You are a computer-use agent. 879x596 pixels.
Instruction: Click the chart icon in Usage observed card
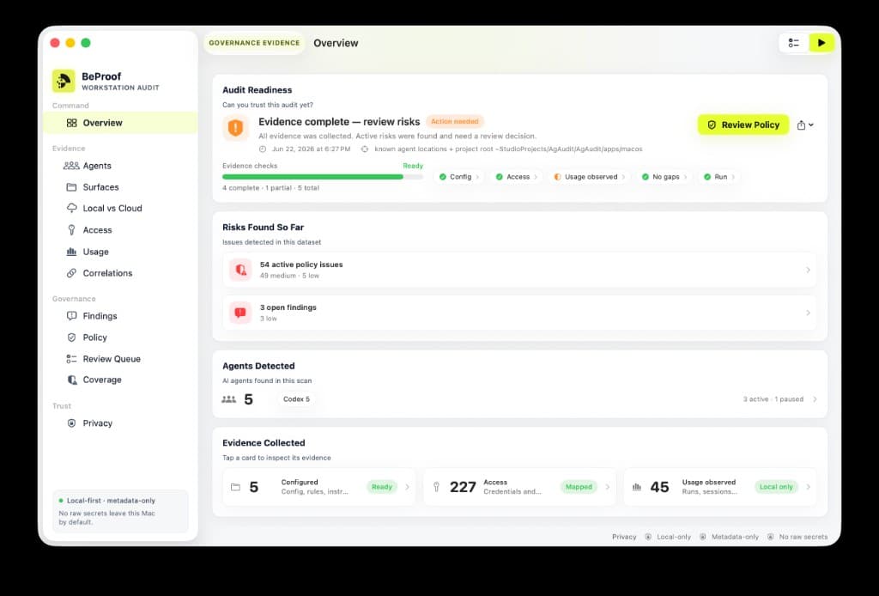tap(637, 487)
